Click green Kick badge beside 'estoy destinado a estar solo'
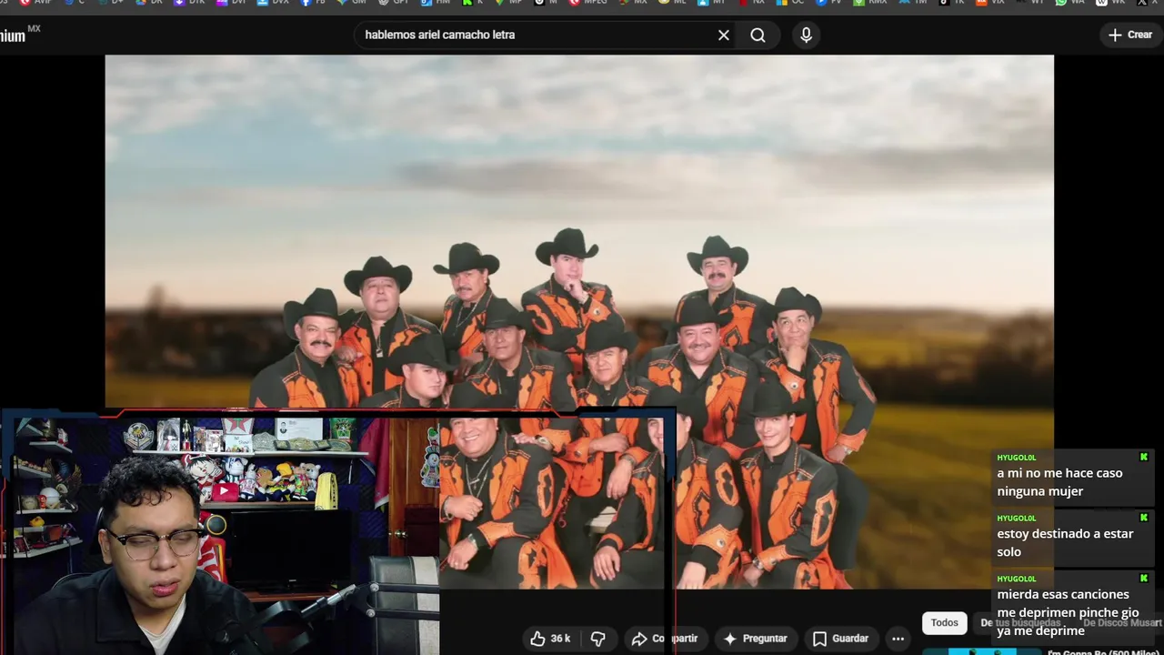 (1144, 518)
